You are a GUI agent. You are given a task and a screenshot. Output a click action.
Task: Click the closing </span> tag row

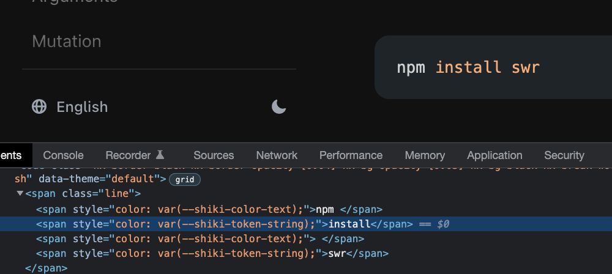pos(46,268)
